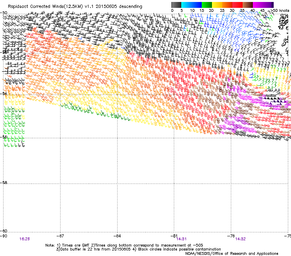
Task: Click the orange 25-30 knots color band
Action: click(x=227, y=5)
